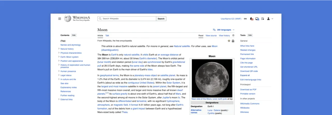
Task: Open the 280 languages dropdown
Action: click(x=224, y=30)
